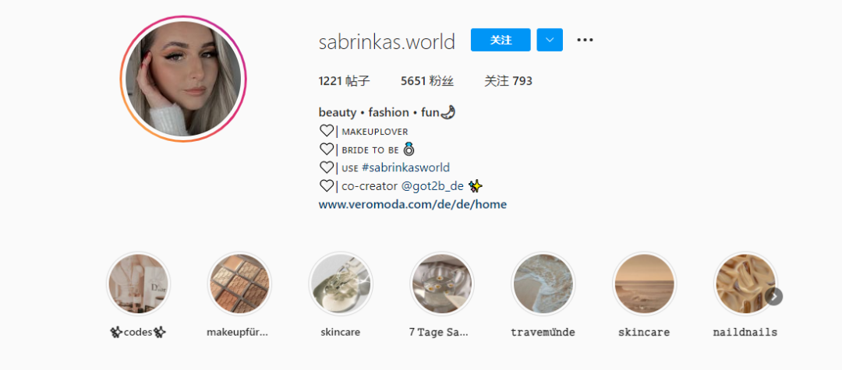The height and width of the screenshot is (370, 842).
Task: Visit the www.veromoda.com/de/de/home link
Action: 412,204
